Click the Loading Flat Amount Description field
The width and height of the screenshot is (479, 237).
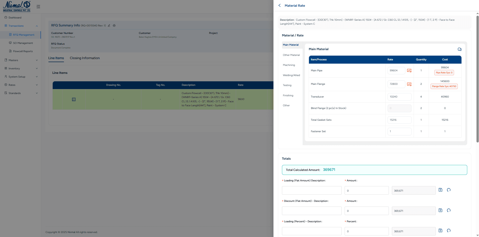point(311,190)
